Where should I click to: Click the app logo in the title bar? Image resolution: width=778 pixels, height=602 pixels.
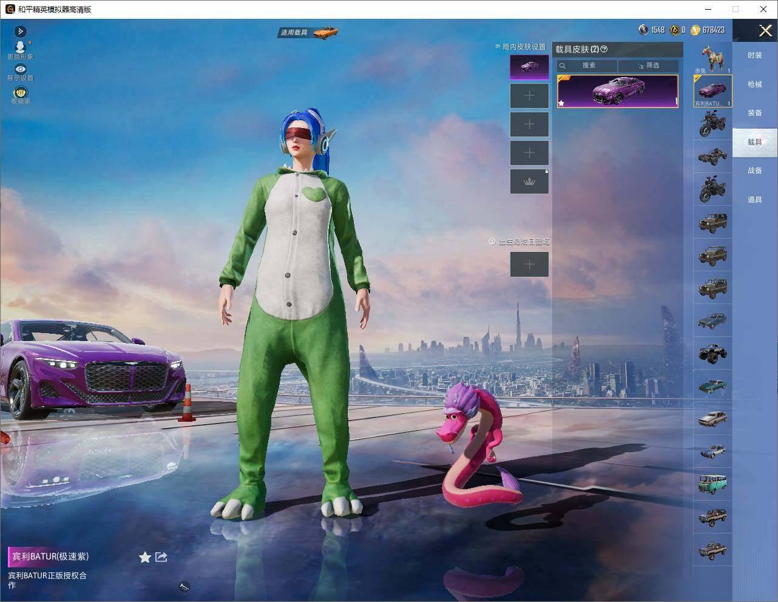click(x=9, y=9)
